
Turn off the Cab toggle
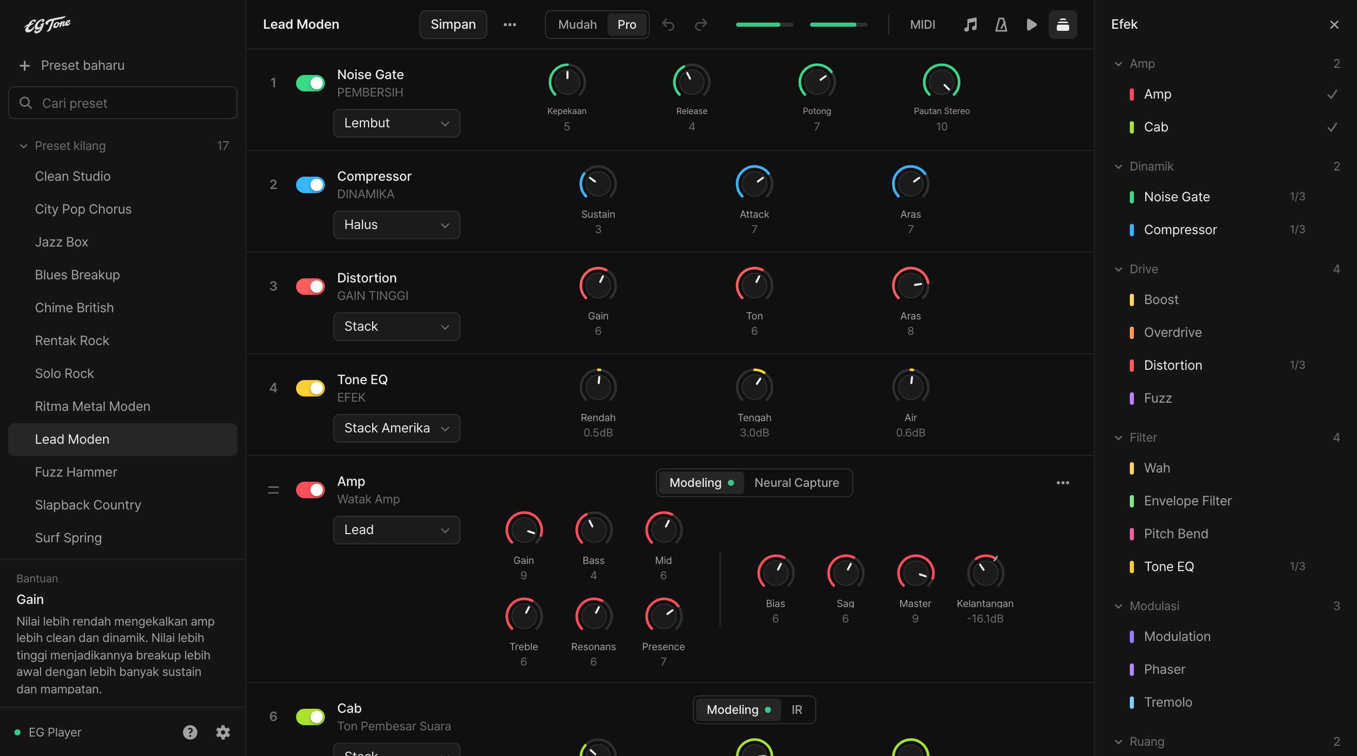(x=310, y=716)
